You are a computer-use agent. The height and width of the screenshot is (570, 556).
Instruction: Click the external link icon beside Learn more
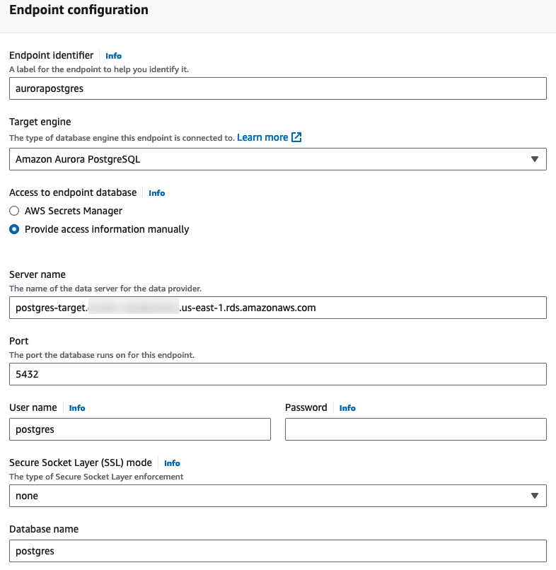[x=296, y=137]
